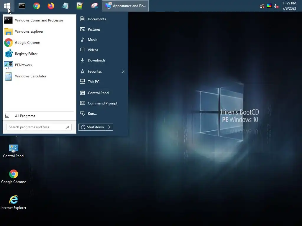Select the Google Chrome desktop icon

[x=14, y=177]
